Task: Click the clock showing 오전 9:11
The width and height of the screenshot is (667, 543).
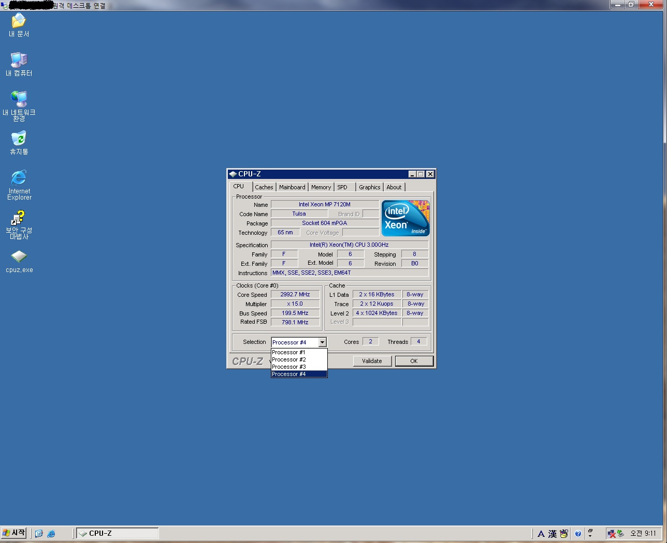Action: click(x=643, y=533)
